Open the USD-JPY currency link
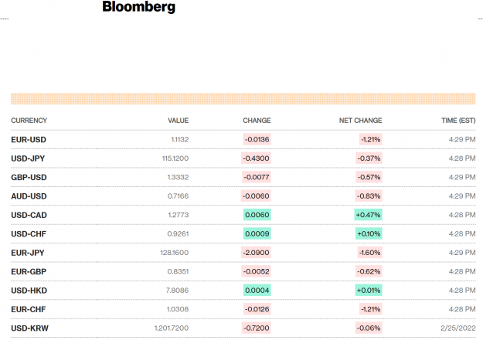 [x=28, y=158]
